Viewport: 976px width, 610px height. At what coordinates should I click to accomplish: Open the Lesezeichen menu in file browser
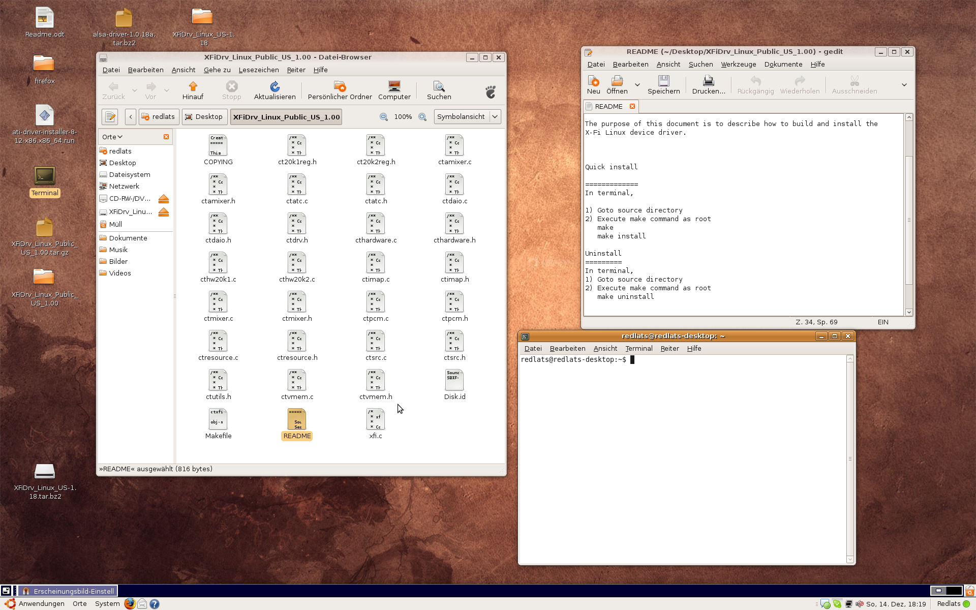click(x=258, y=70)
